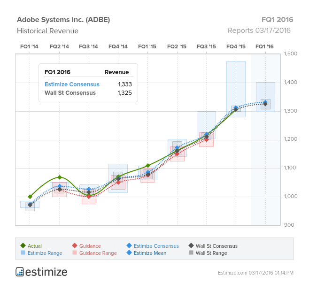Click the 900 y-axis label

[289, 225]
